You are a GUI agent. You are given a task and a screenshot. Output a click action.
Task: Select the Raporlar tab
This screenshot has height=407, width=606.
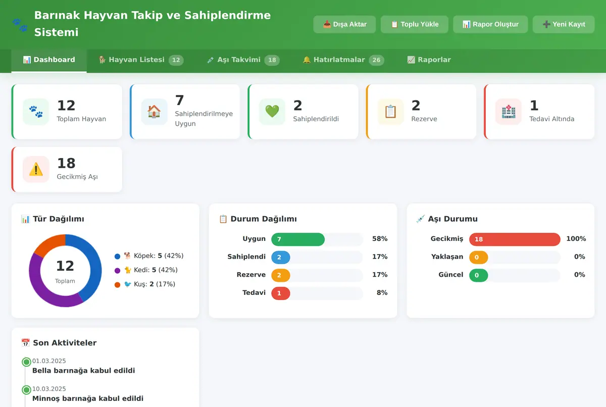(429, 60)
